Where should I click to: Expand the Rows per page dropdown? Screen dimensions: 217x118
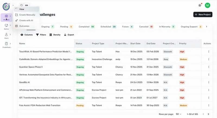pos(178,114)
